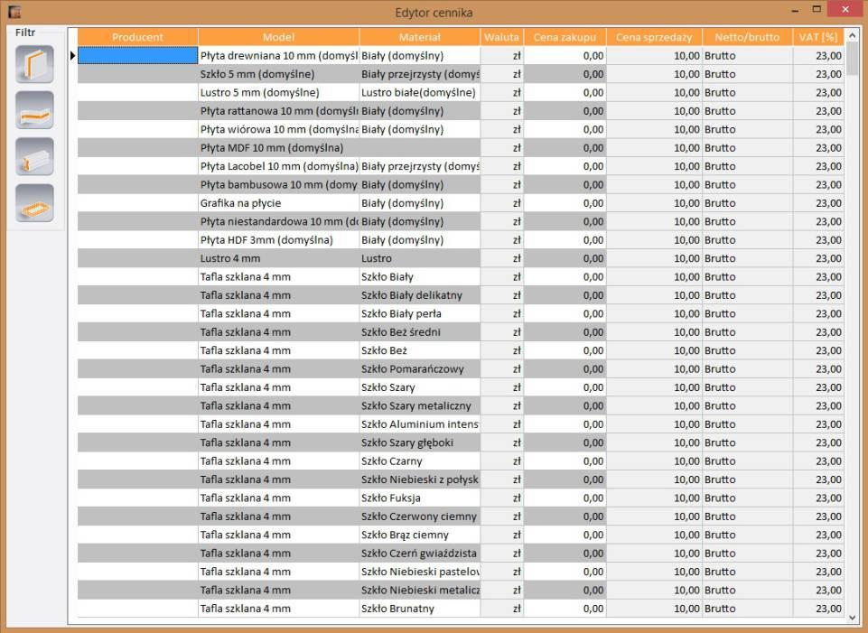Click the 'Szkło Brunatny' material cell

[420, 609]
